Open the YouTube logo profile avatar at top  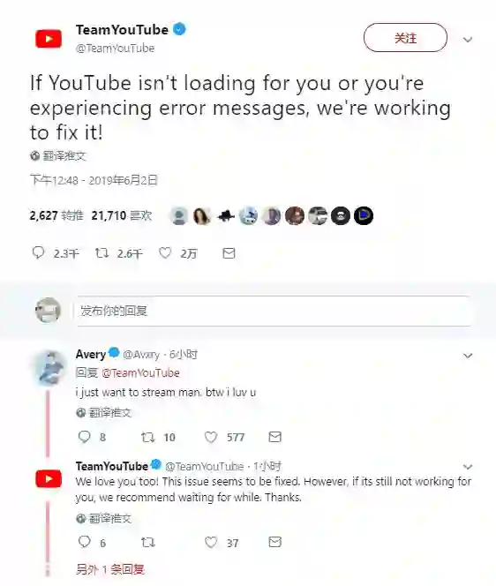[49, 39]
